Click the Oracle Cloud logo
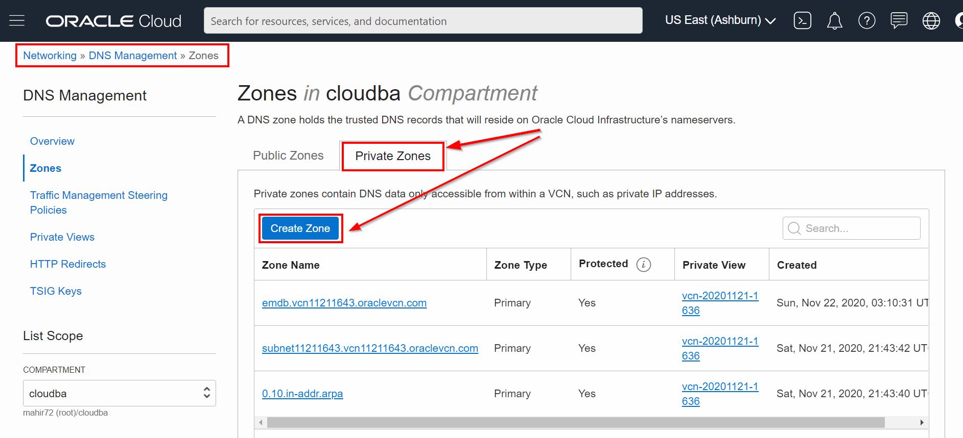This screenshot has height=438, width=963. (x=113, y=21)
